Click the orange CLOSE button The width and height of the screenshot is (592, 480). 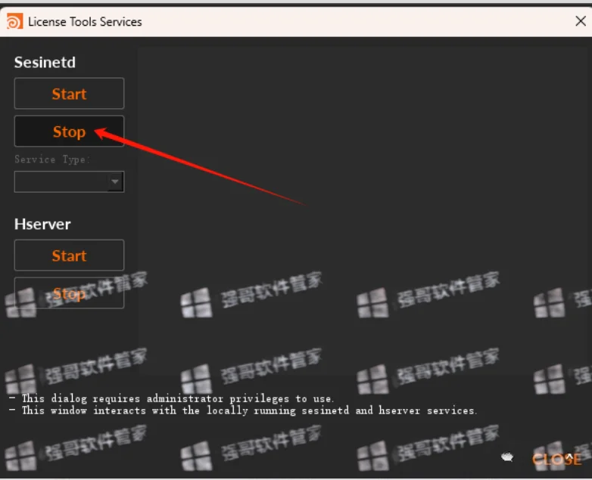click(556, 460)
